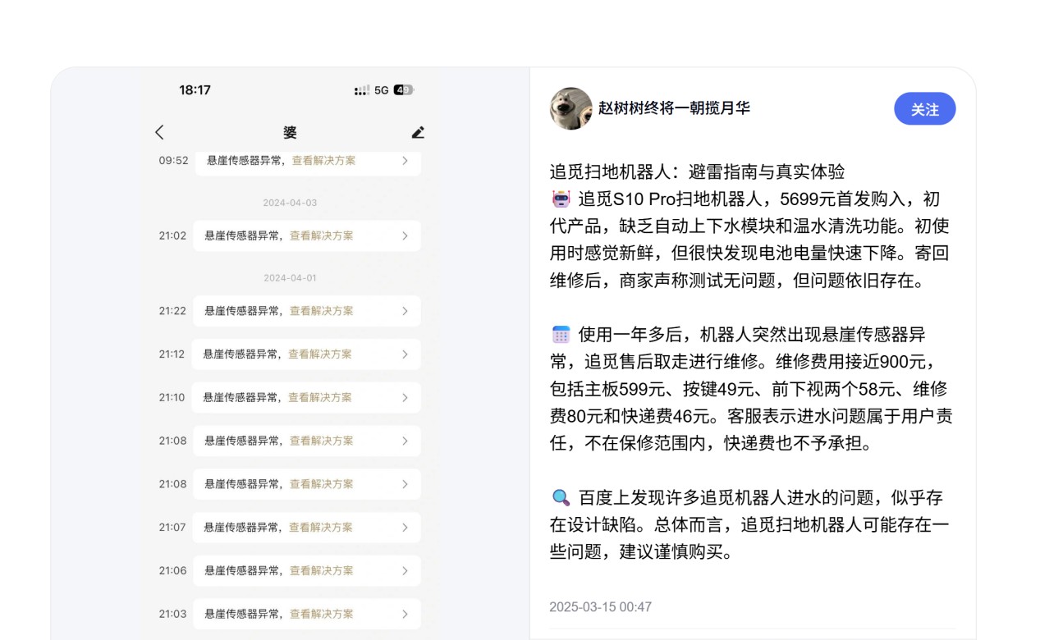Click the post date 2025-03-15 00:47

pyautogui.click(x=601, y=607)
